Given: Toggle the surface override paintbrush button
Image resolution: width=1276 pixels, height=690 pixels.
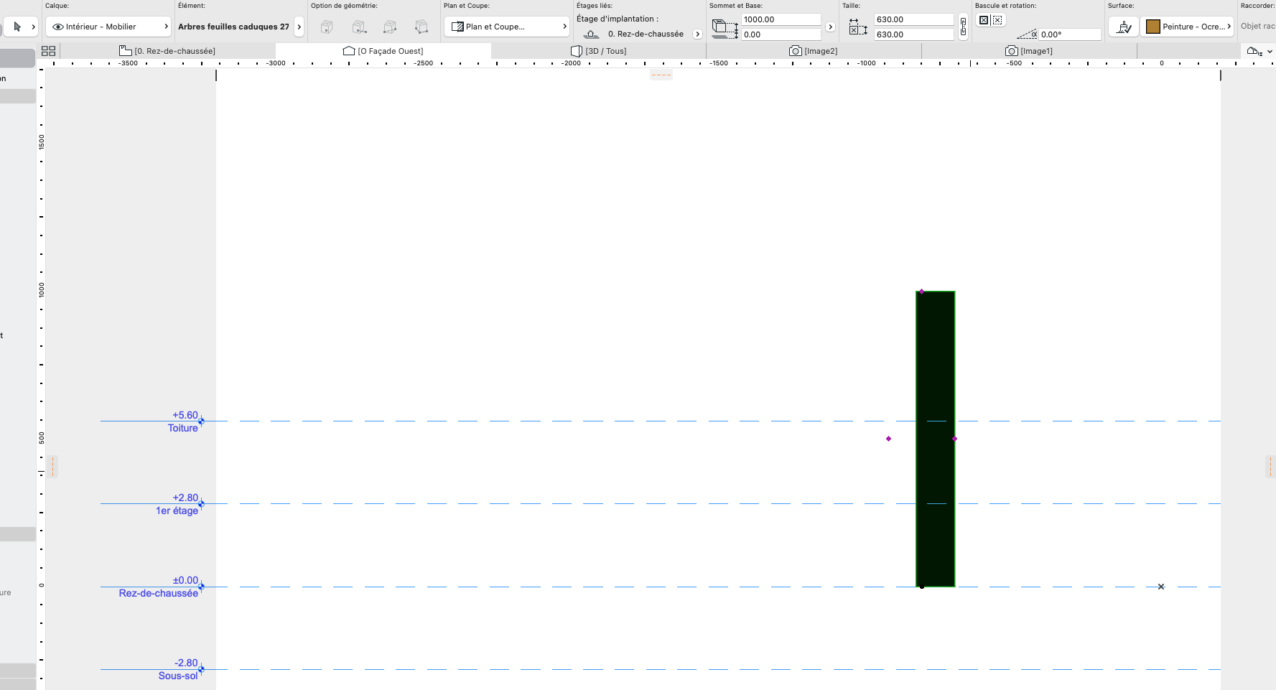Looking at the screenshot, I should tap(1124, 27).
